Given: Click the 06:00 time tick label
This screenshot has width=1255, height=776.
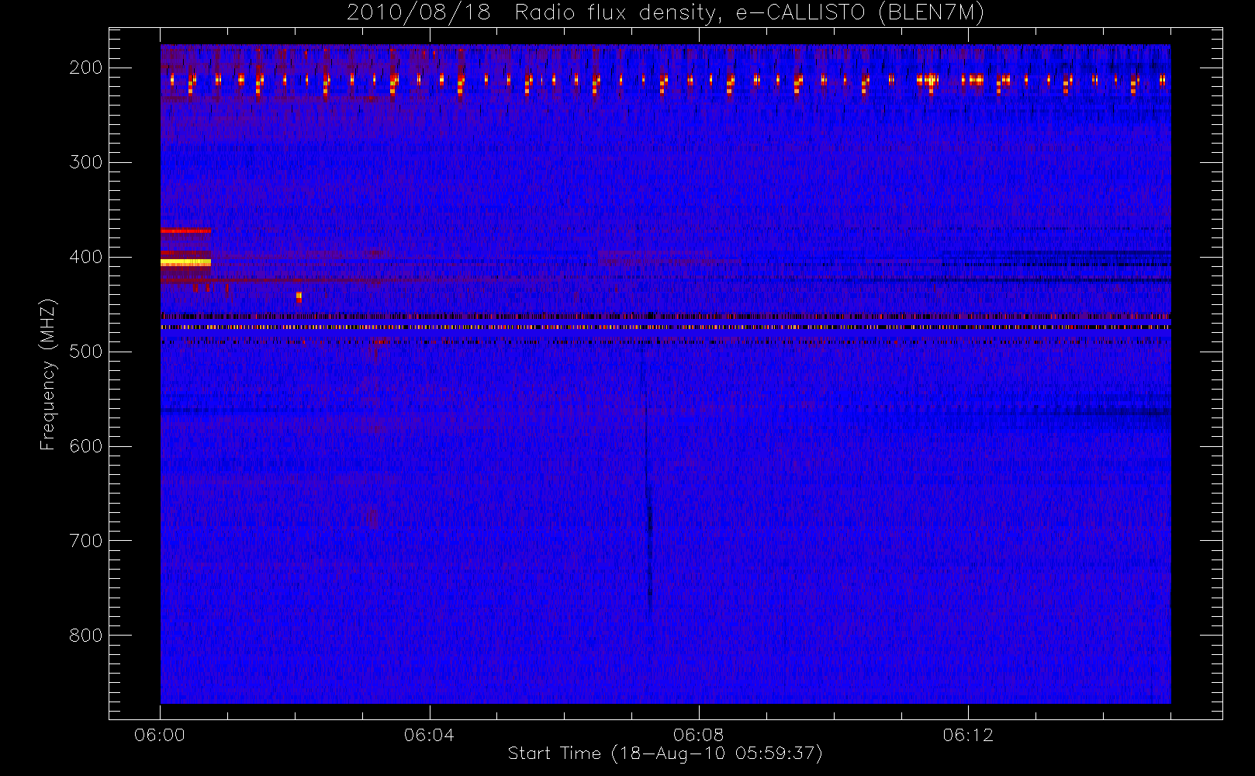Looking at the screenshot, I should (x=160, y=735).
